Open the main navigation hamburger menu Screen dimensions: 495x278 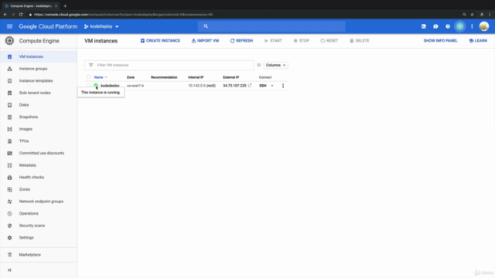(9, 26)
